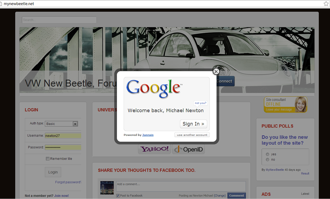Click the Add a comment box
This screenshot has width=330, height=199.
[x=181, y=186]
